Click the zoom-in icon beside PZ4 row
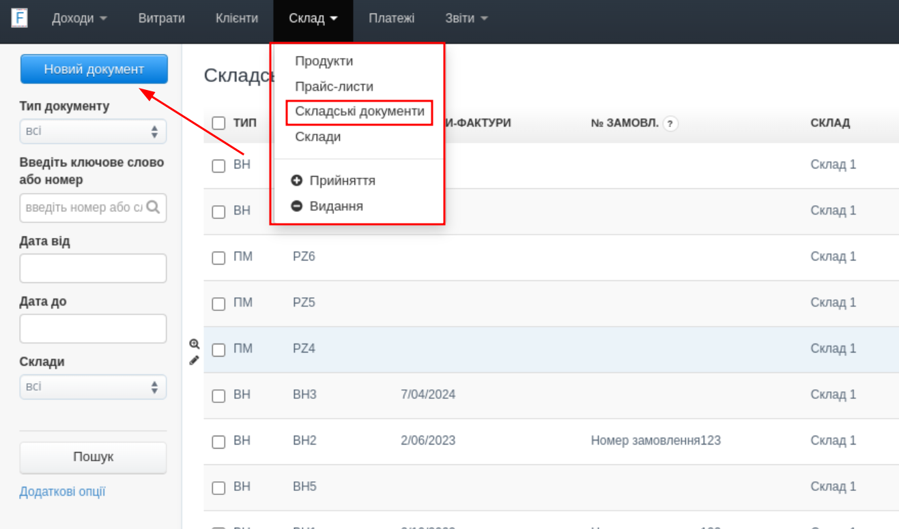This screenshot has width=899, height=529. (x=194, y=344)
